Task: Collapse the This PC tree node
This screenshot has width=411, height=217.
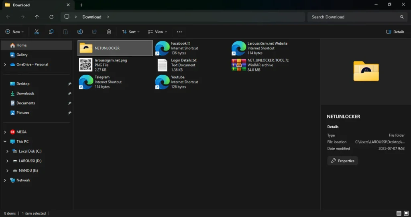Action: click(5, 142)
